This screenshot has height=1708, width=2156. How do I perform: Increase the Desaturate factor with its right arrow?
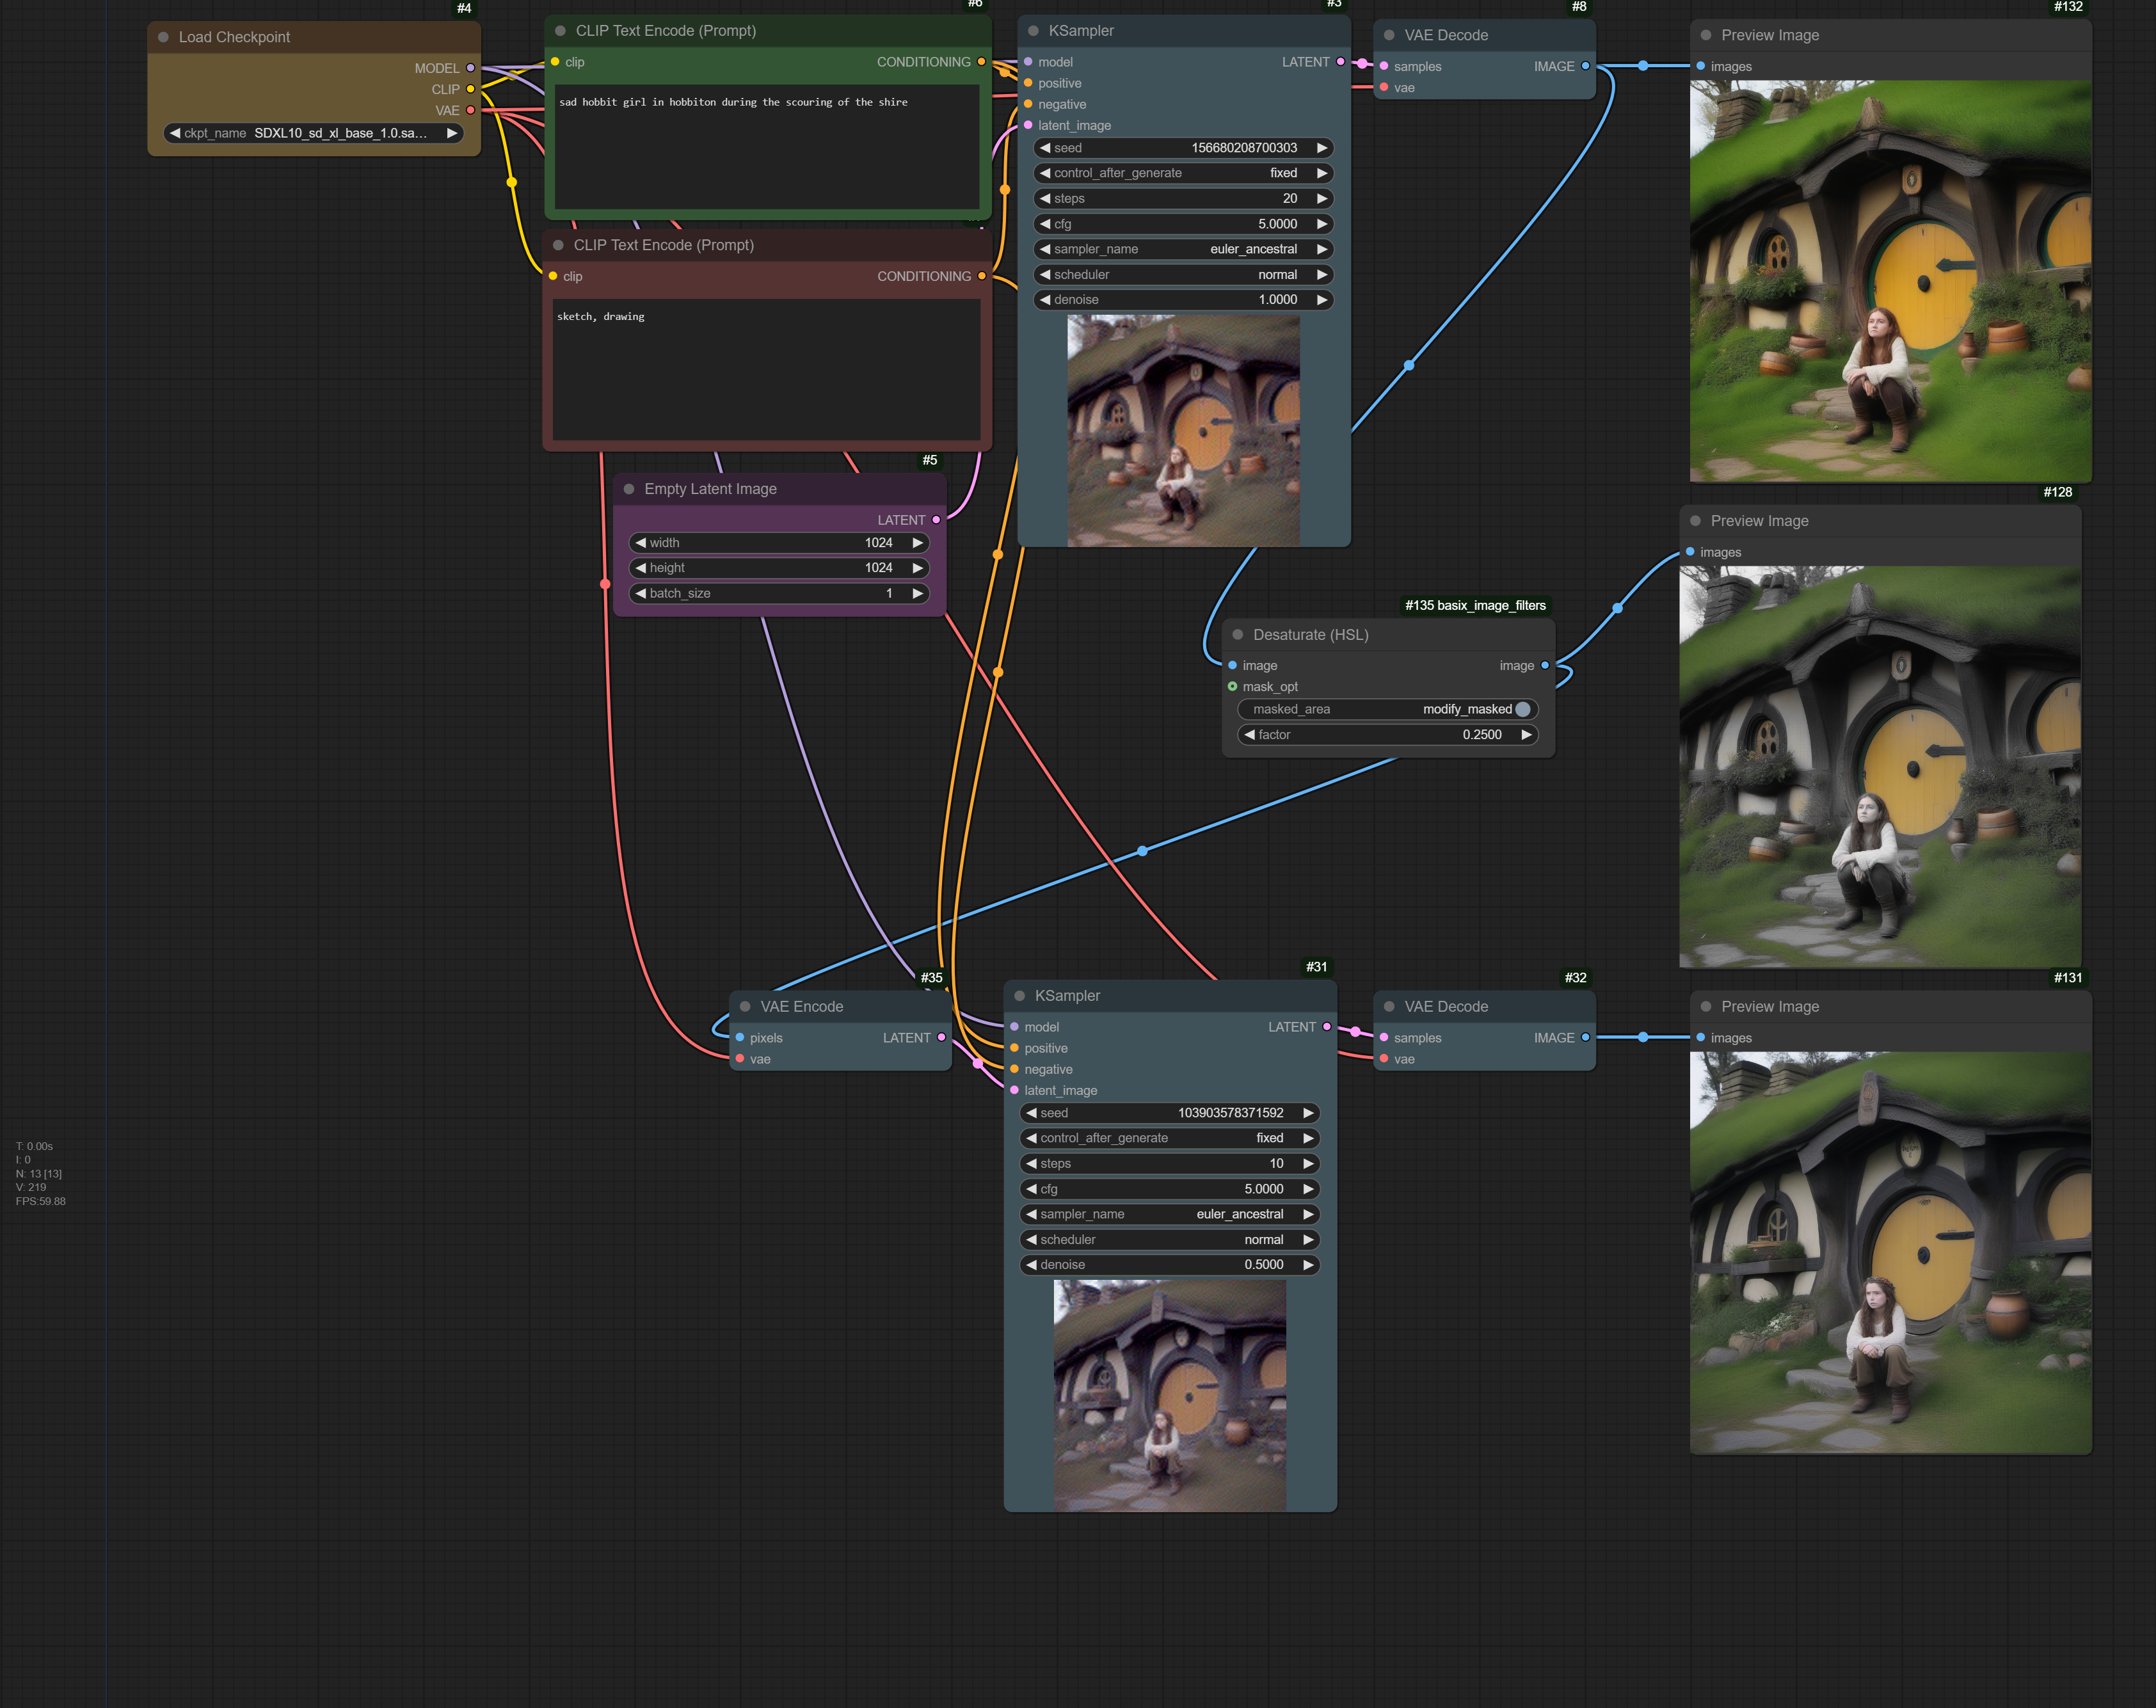click(1526, 734)
